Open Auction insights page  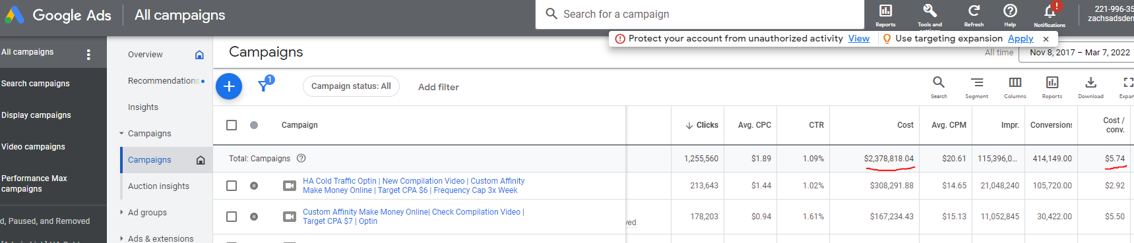tap(158, 186)
